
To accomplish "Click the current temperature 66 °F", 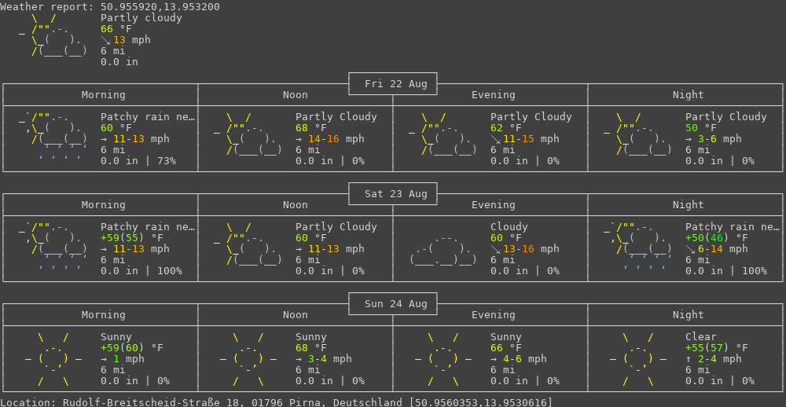I will tap(116, 29).
